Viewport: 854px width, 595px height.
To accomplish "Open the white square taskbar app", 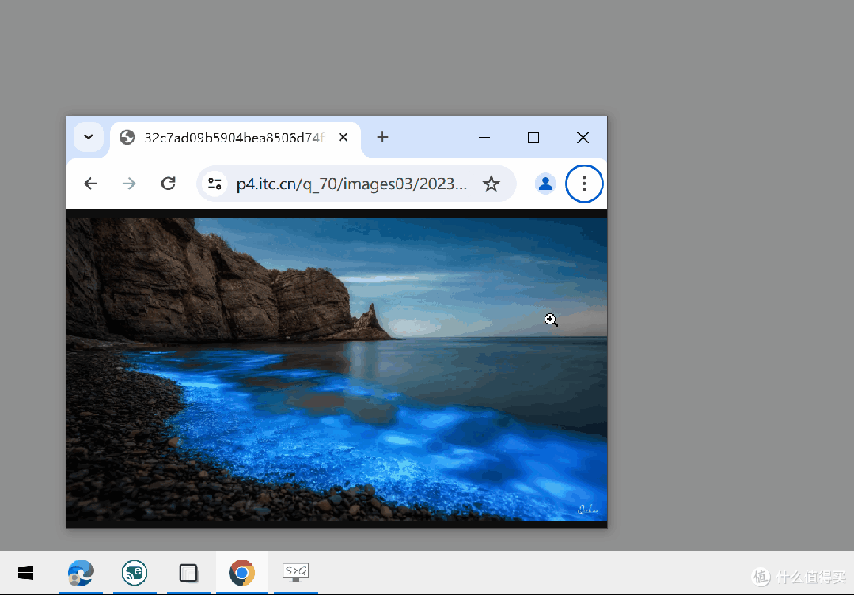I will [188, 573].
